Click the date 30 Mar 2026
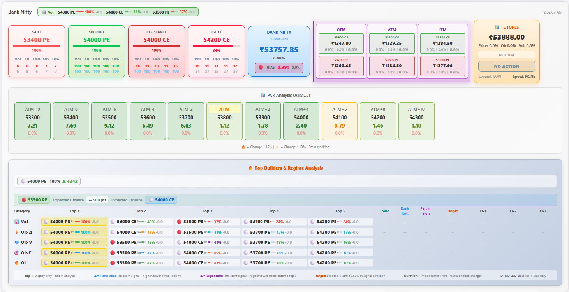Viewport: 569px width, 292px height. click(279, 39)
